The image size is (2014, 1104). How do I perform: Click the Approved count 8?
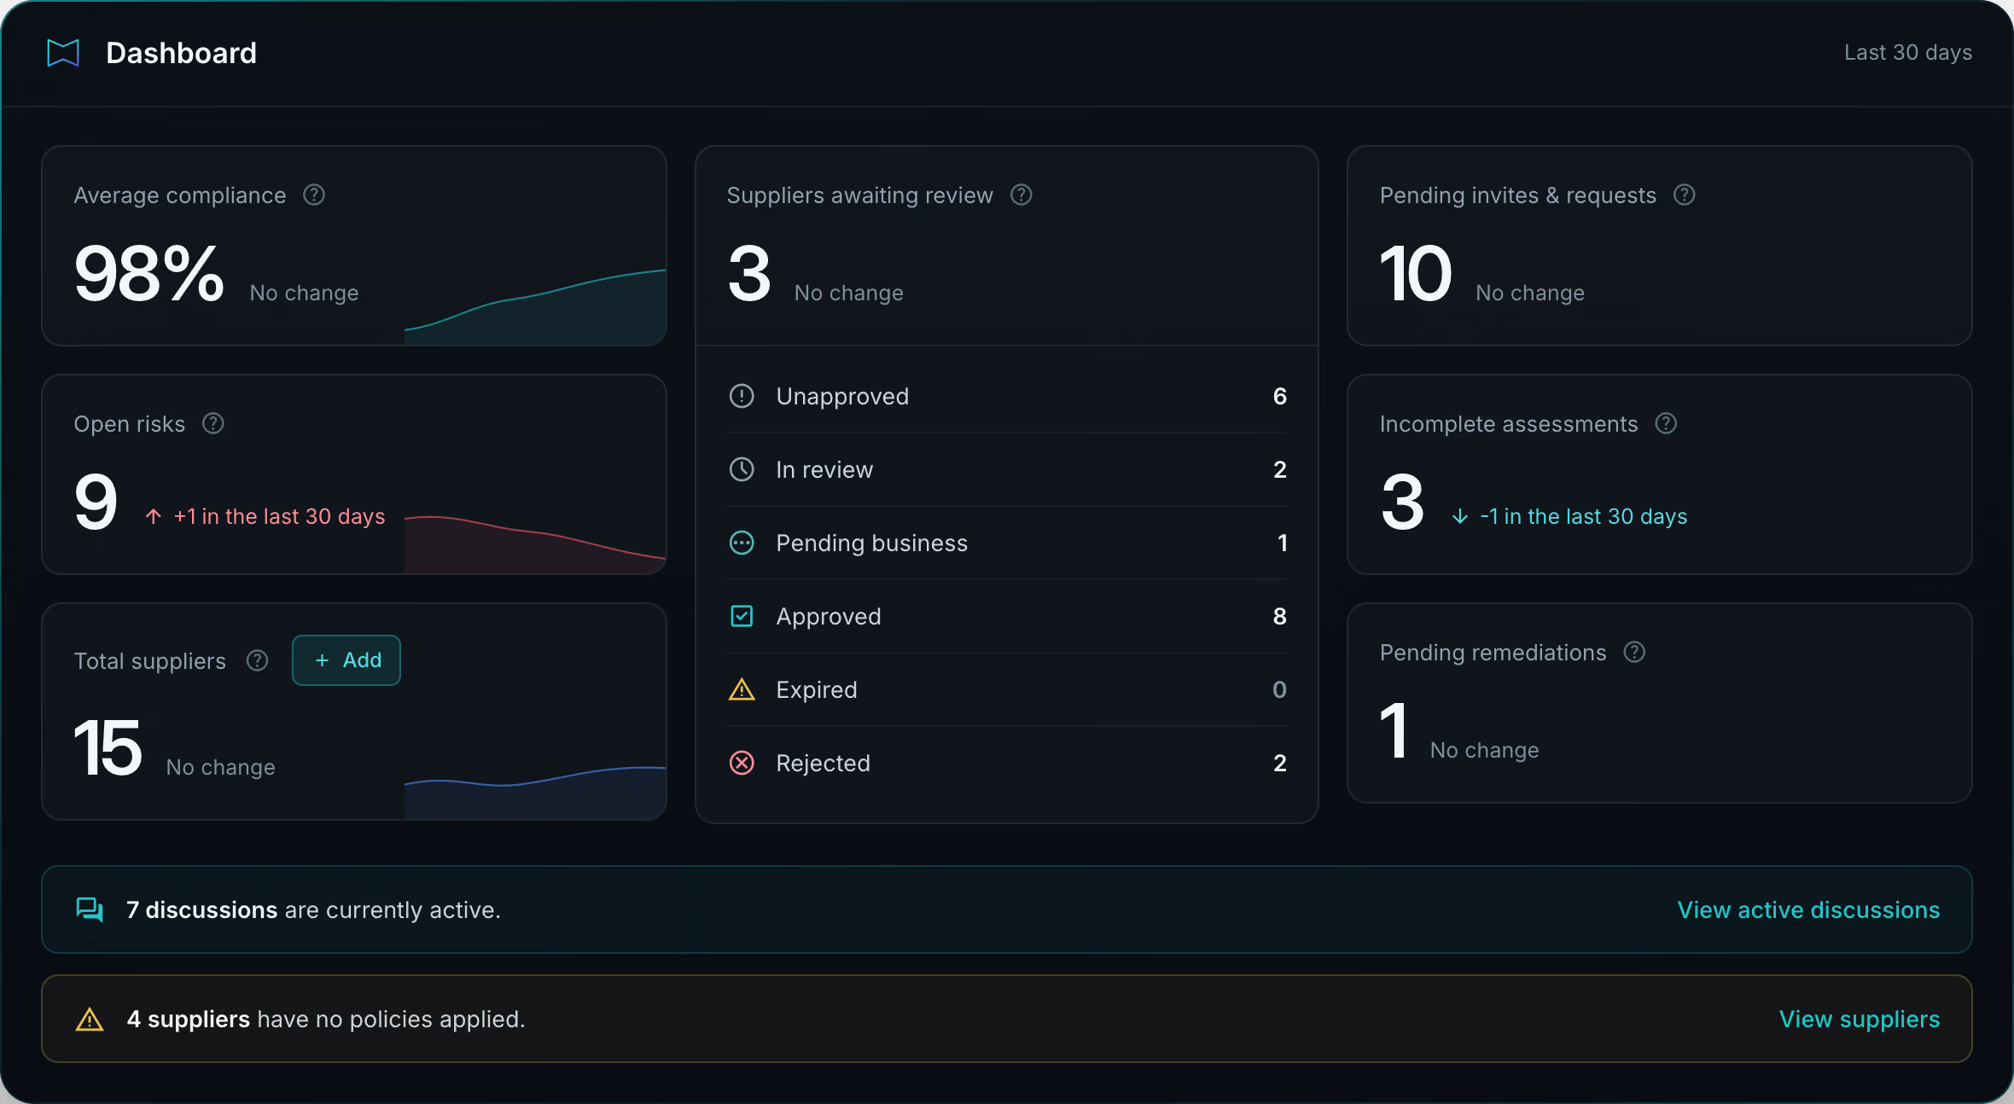[1279, 616]
